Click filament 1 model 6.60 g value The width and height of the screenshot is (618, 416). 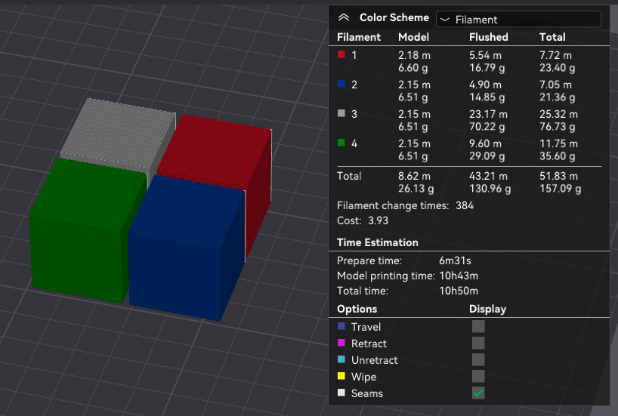pos(413,68)
